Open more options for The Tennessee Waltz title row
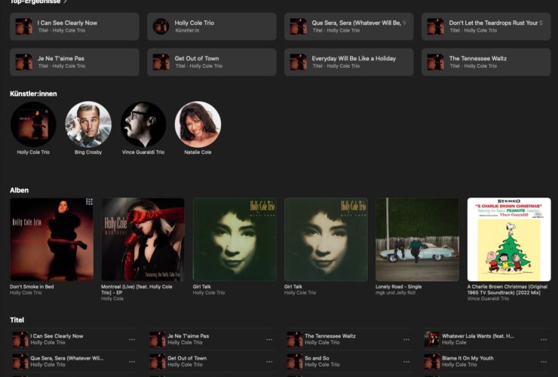 [x=406, y=339]
